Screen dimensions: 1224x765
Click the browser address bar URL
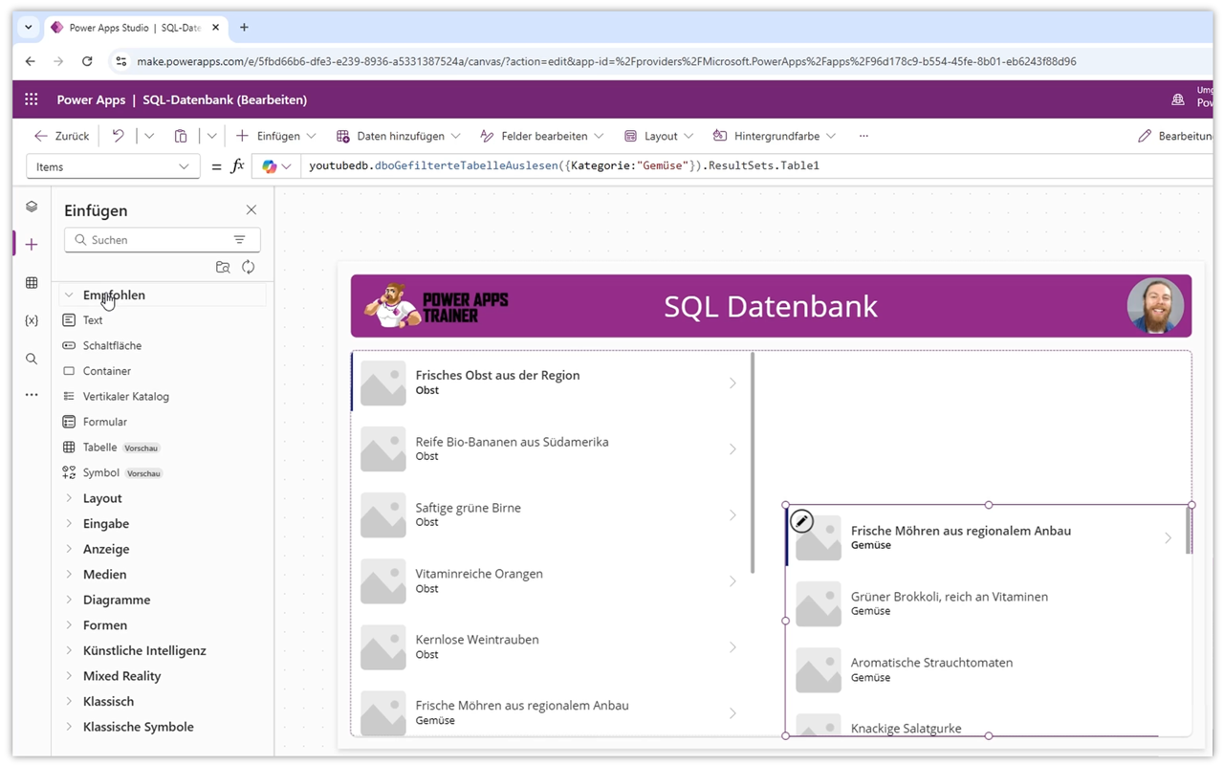(x=606, y=61)
